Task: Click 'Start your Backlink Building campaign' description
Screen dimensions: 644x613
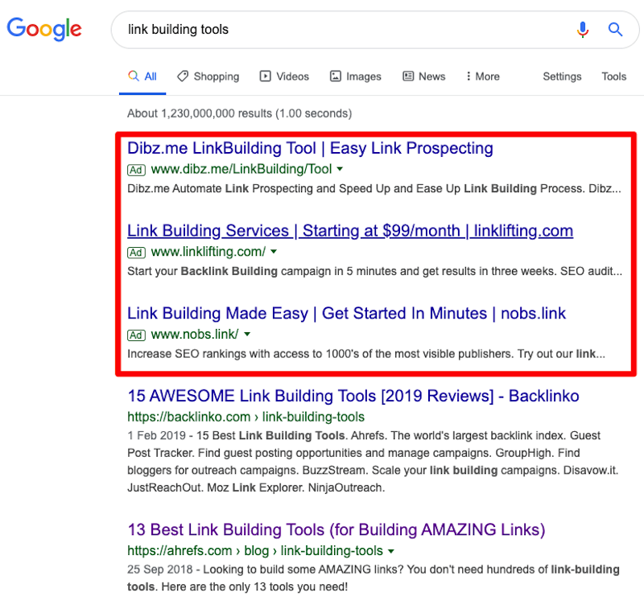Action: point(374,271)
